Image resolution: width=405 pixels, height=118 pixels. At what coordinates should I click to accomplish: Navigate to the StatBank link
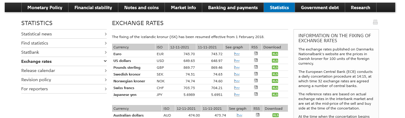(30, 52)
